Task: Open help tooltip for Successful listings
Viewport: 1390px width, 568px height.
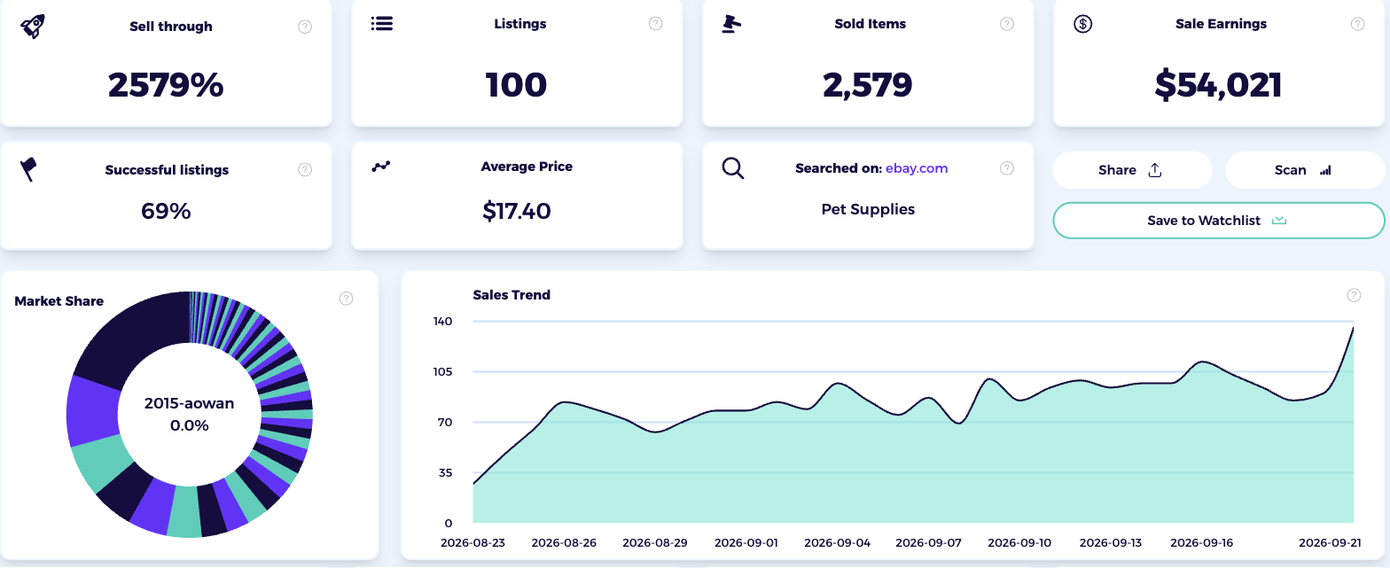Action: (x=305, y=169)
